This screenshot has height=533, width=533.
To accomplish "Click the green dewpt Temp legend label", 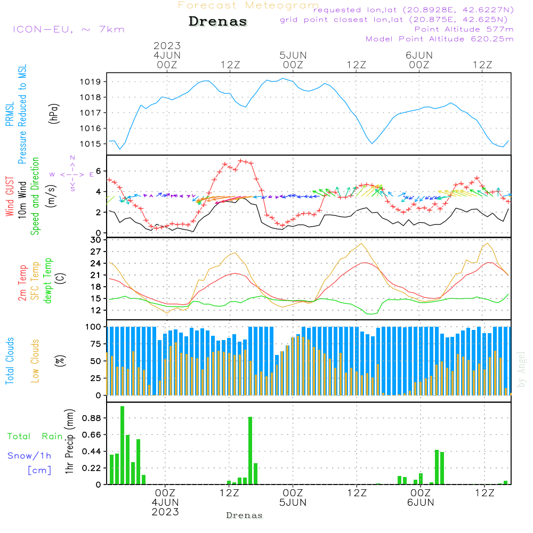I will tap(48, 281).
